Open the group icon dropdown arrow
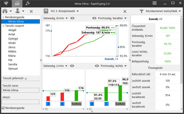 click(x=11, y=11)
